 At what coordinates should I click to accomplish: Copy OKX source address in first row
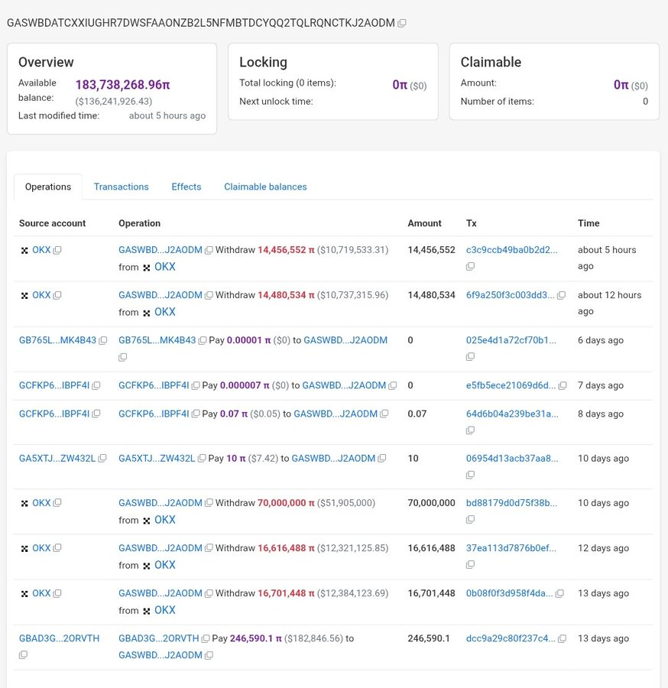click(57, 250)
